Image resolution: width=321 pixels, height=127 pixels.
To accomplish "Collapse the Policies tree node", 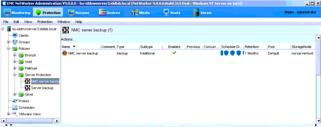I will 8,48.
